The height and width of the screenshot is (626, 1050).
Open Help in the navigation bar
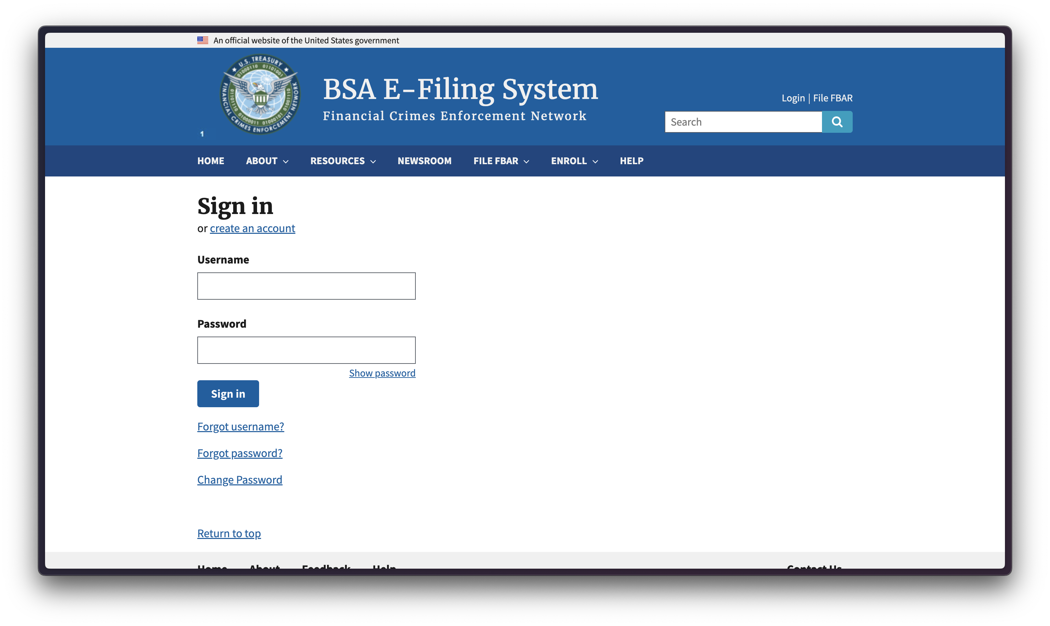(631, 161)
